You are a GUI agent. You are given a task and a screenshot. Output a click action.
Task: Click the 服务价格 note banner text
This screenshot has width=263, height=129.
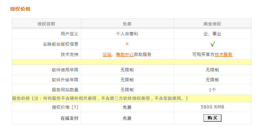(100, 98)
